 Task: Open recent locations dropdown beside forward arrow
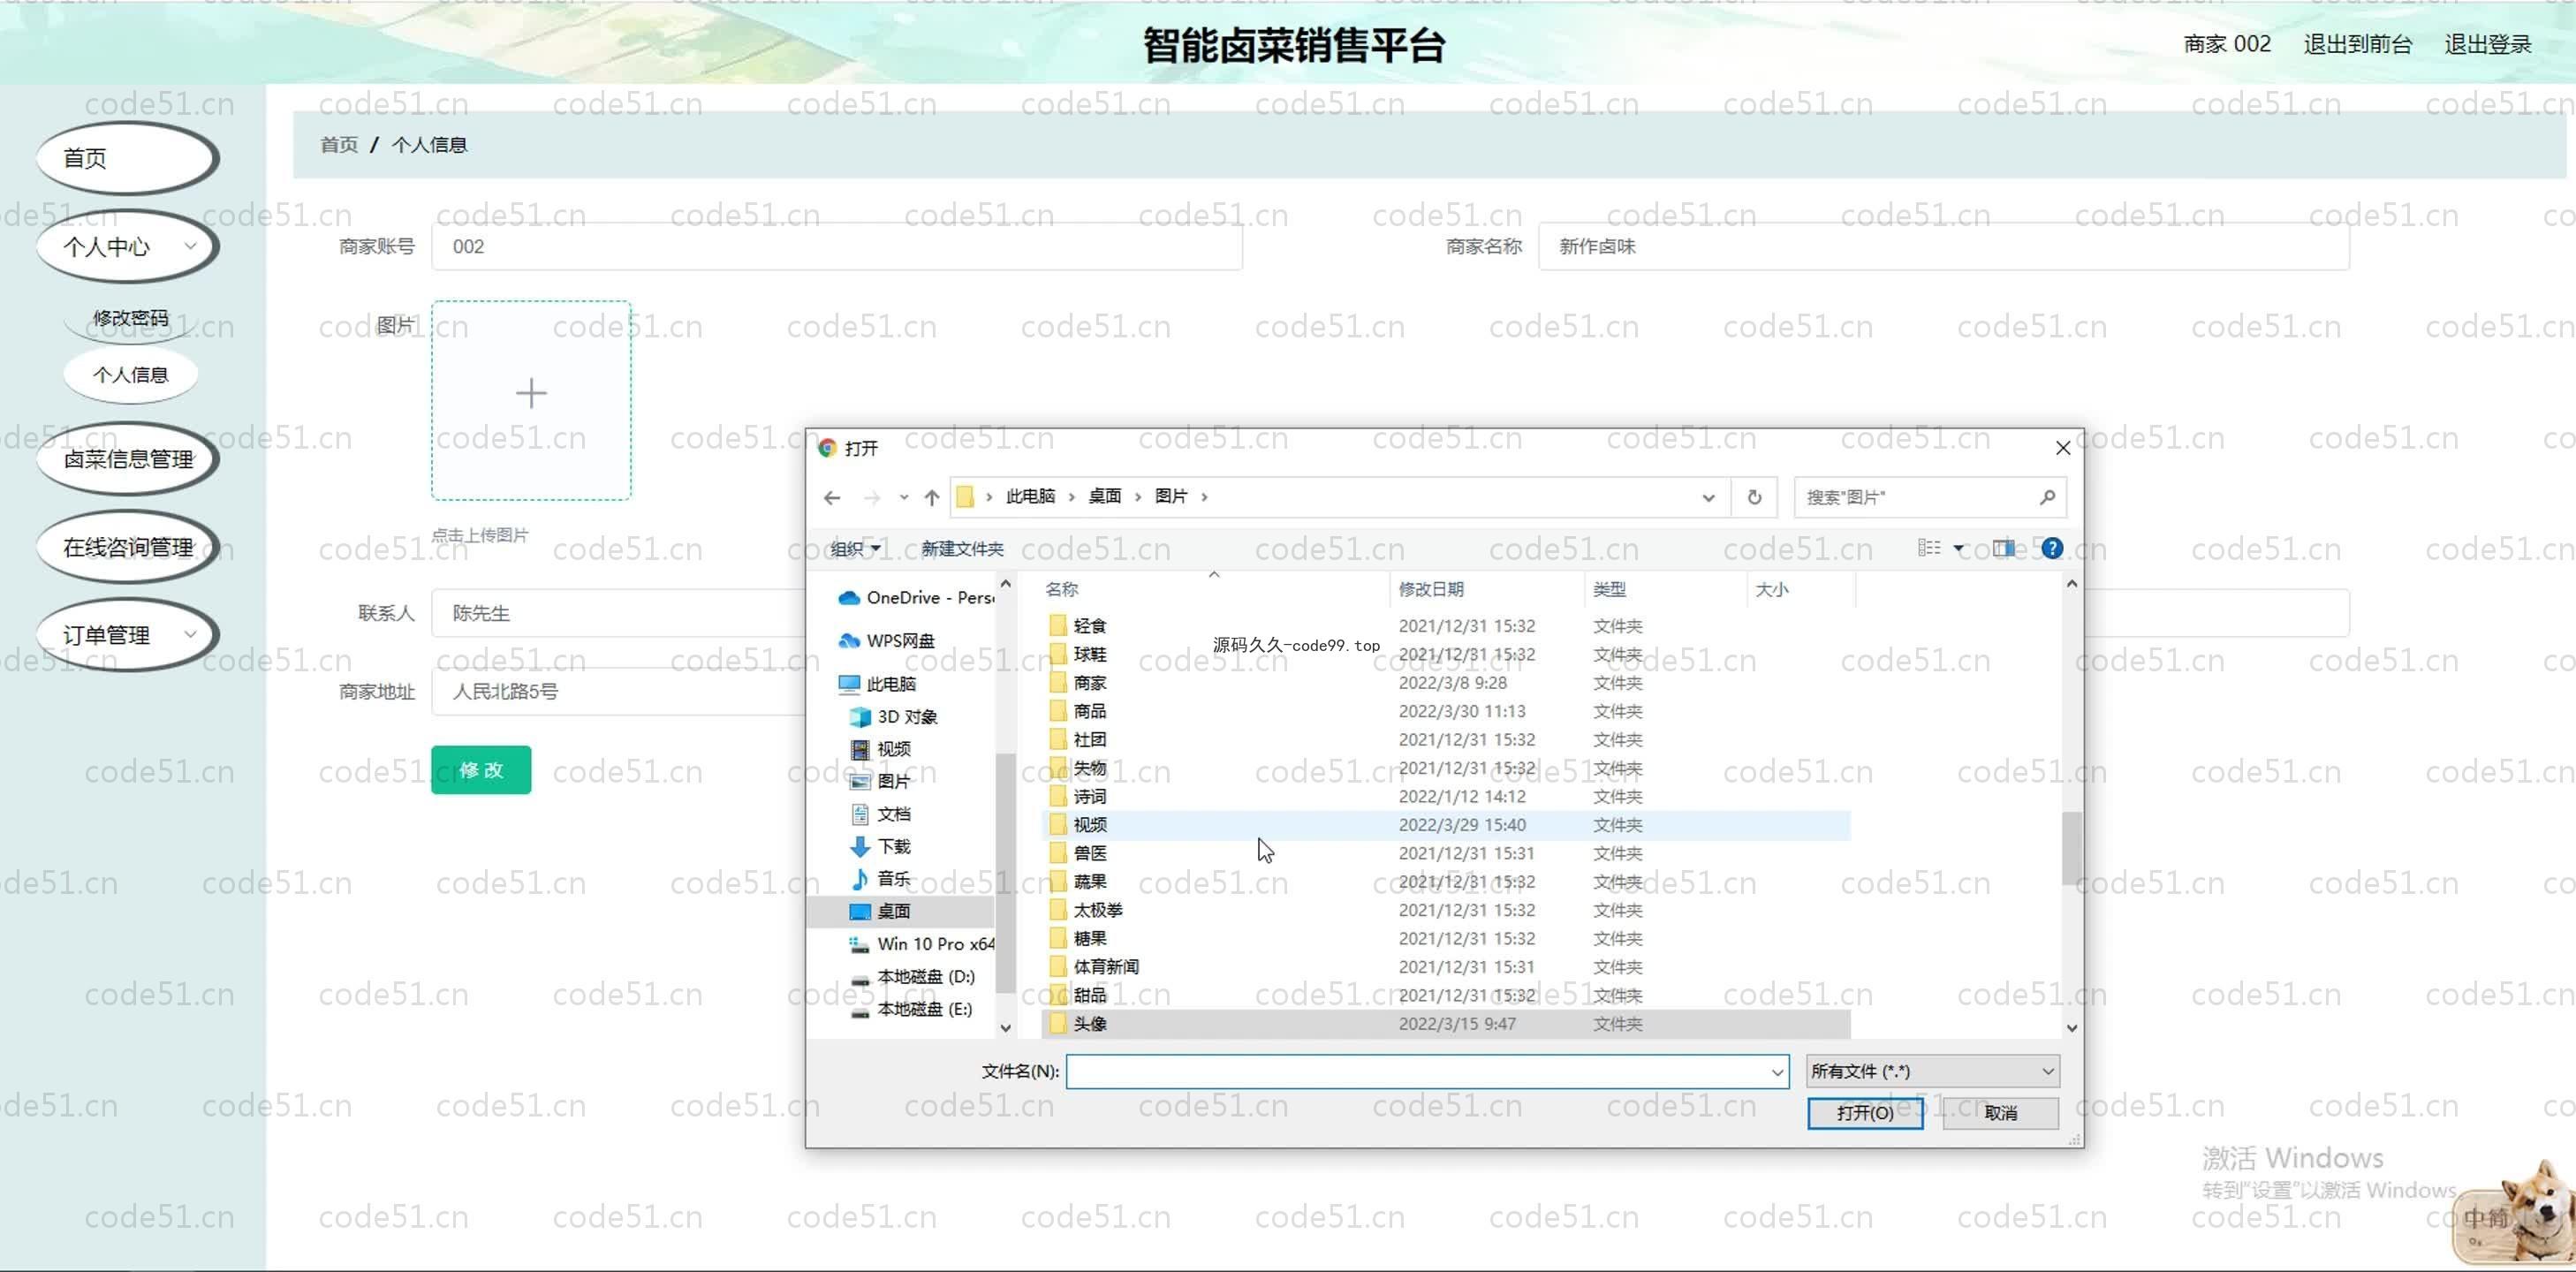pos(904,497)
